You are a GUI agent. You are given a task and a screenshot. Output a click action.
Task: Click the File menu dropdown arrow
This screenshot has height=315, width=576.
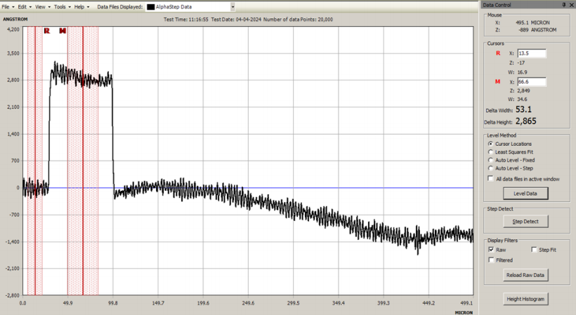pos(13,7)
